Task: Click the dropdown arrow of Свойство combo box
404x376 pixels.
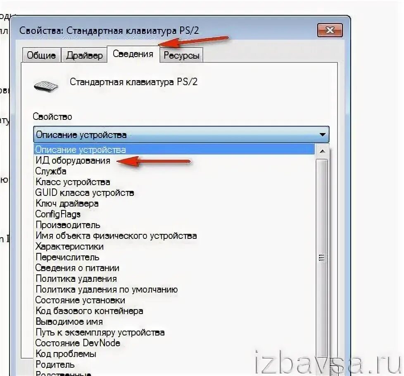Action: 322,135
